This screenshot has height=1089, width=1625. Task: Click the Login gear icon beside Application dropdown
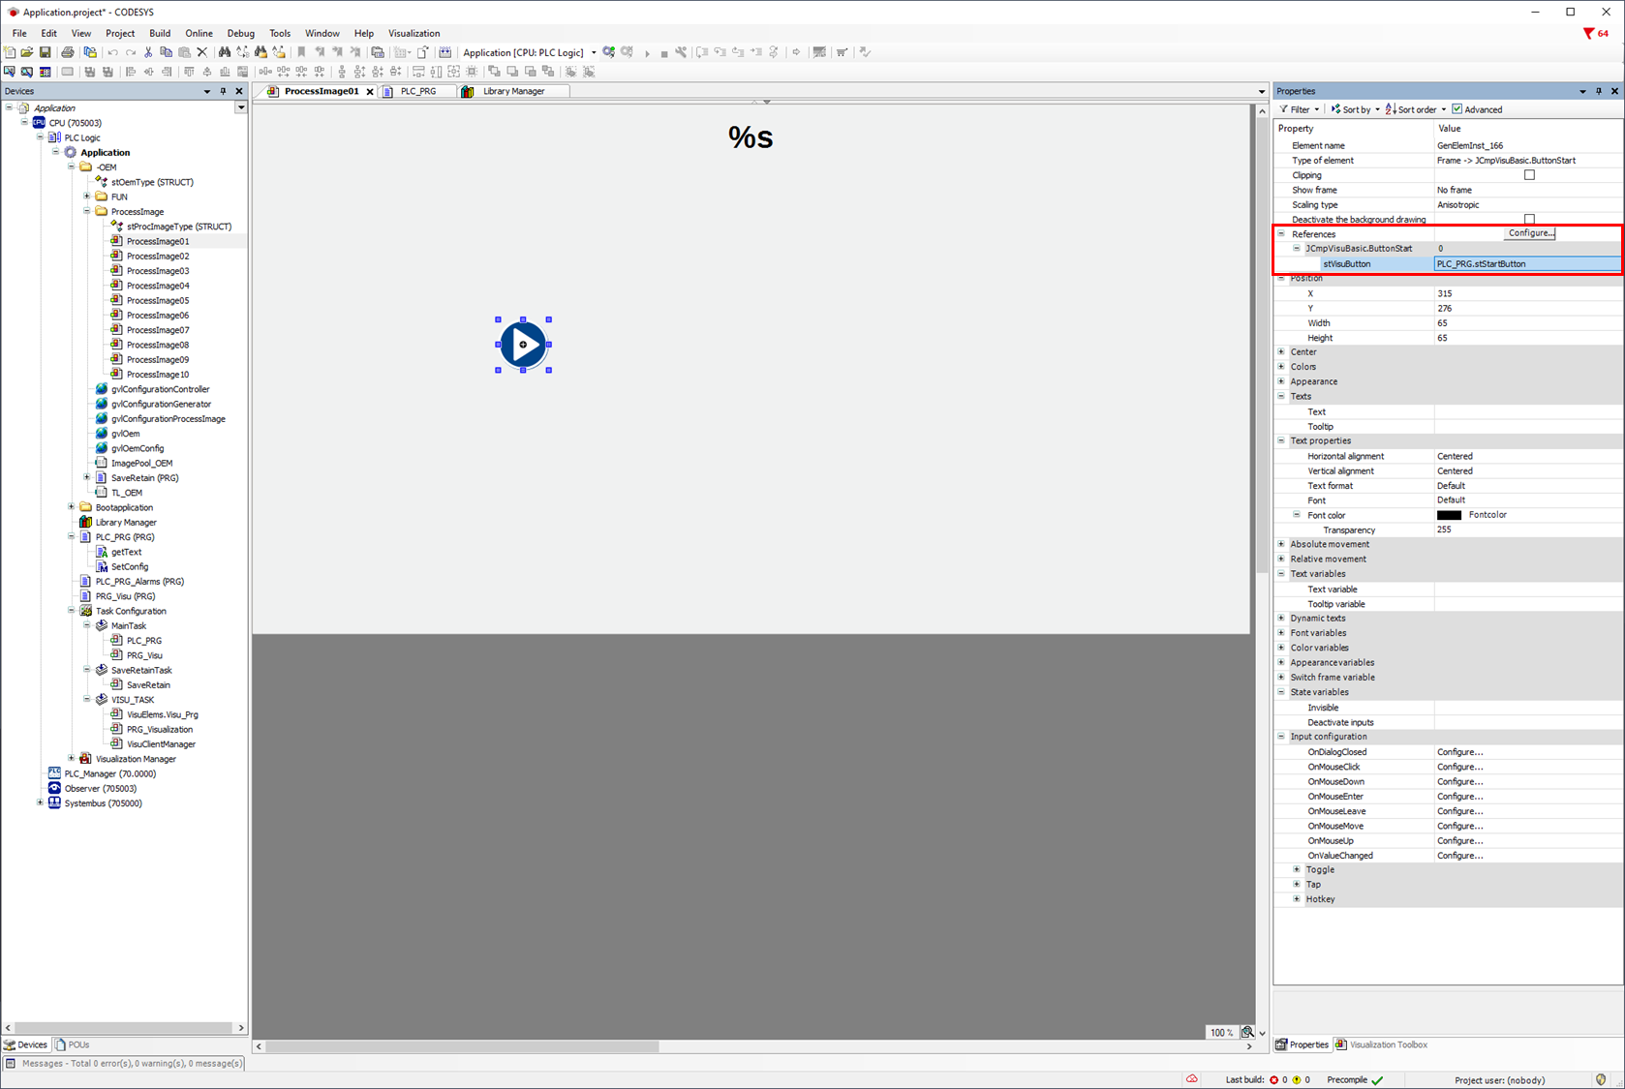tap(609, 52)
